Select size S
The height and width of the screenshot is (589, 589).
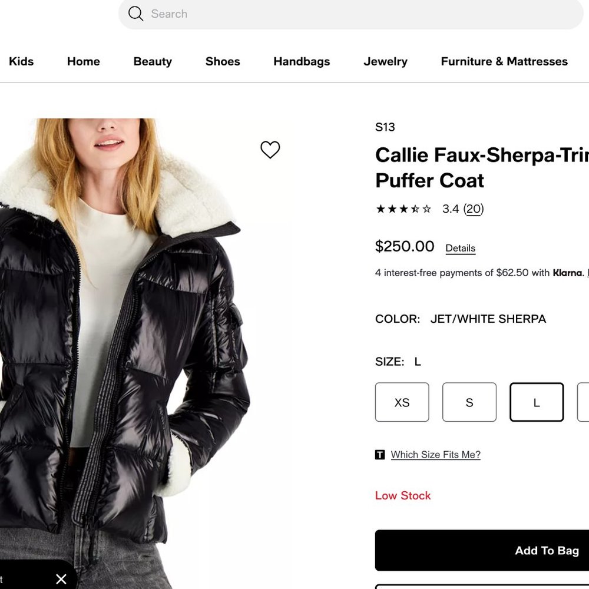(469, 402)
